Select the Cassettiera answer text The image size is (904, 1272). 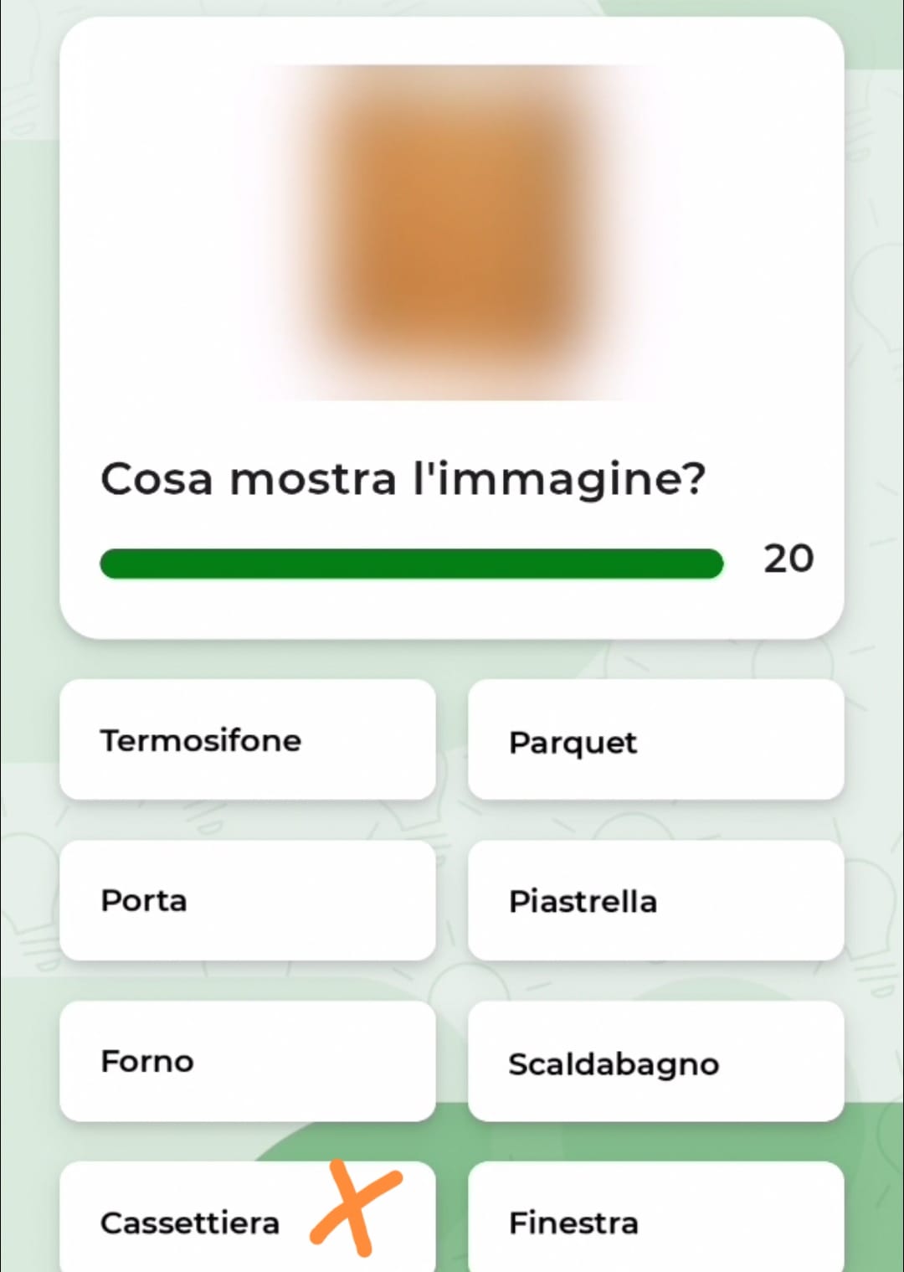coord(190,1223)
